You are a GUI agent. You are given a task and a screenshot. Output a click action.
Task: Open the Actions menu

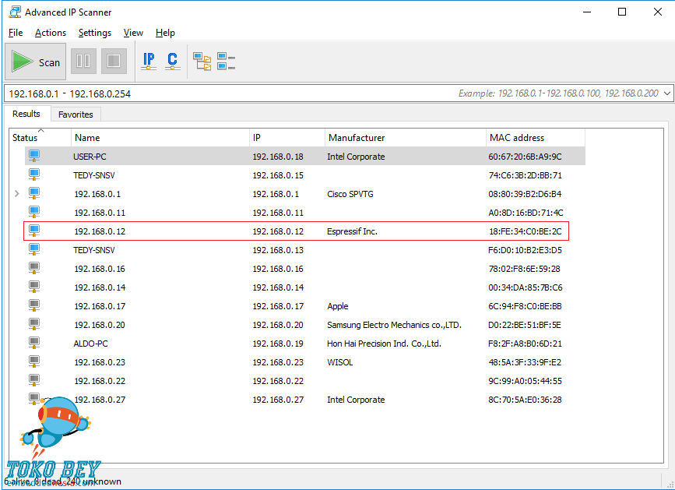pyautogui.click(x=51, y=33)
